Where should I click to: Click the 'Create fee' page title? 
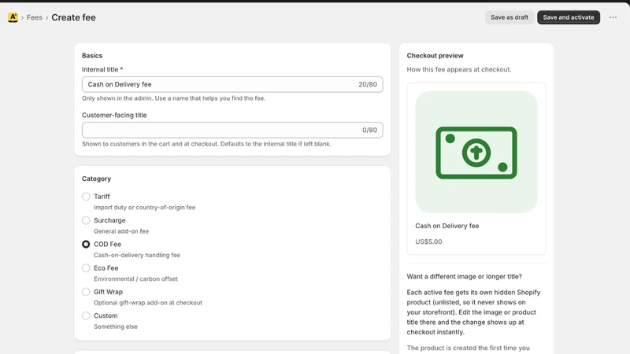73,17
